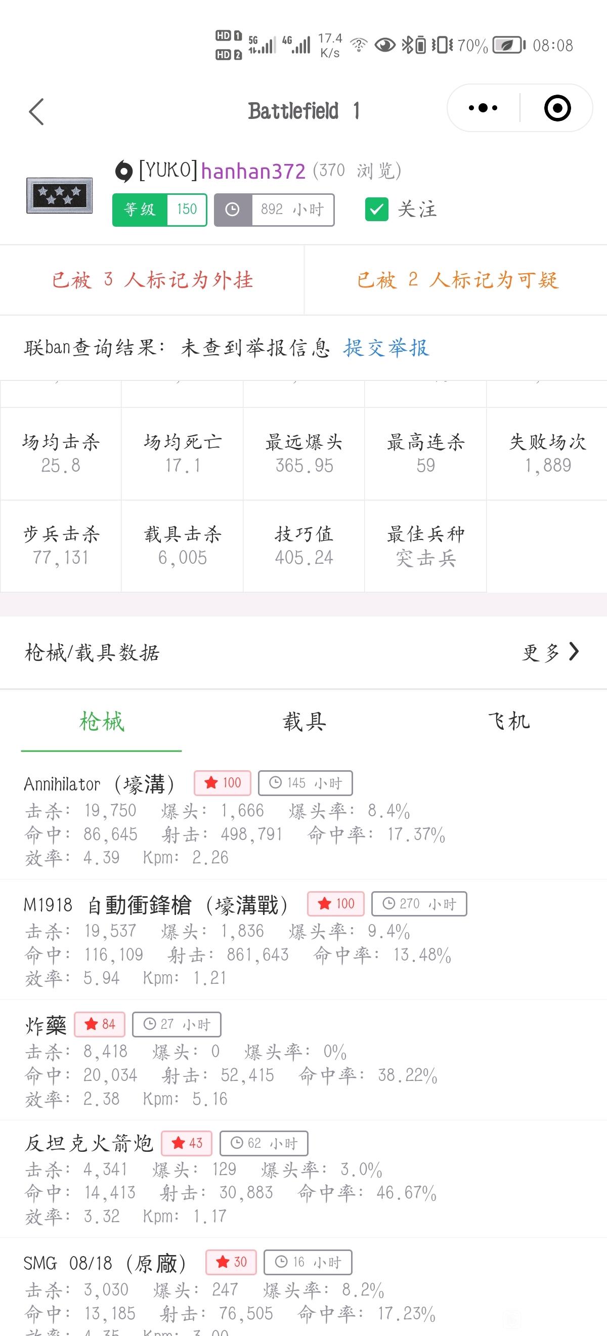This screenshot has width=607, height=1336.
Task: Tap the 等级 150 level badge
Action: [160, 210]
